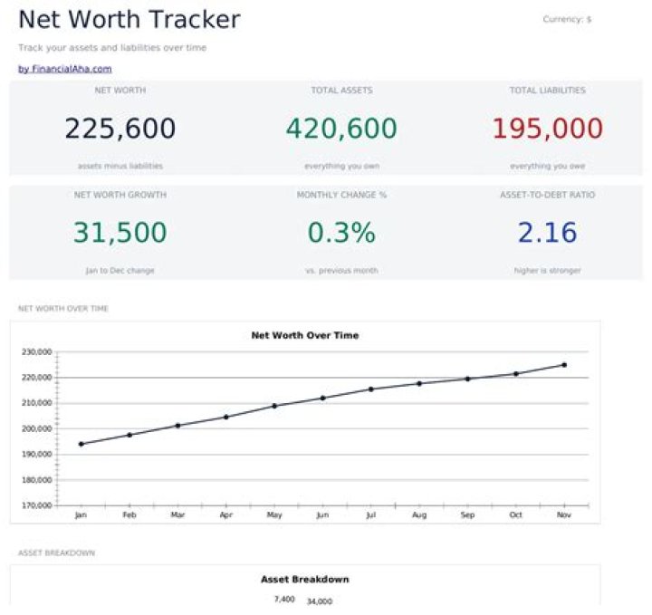
Task: Click the Sep data point on chart
Action: click(x=468, y=379)
